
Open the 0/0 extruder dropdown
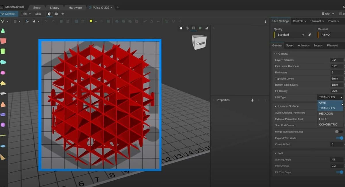point(328,14)
